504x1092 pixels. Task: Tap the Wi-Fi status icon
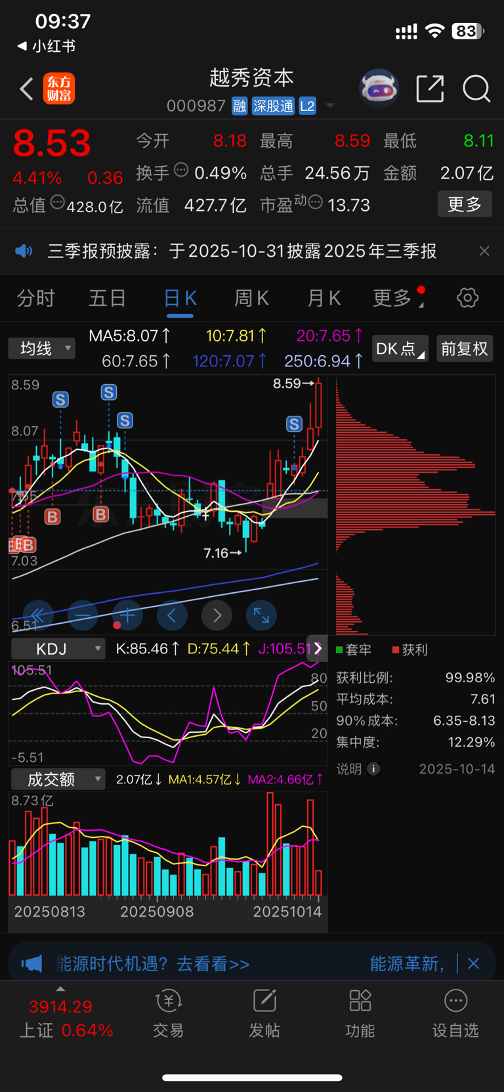(x=434, y=30)
